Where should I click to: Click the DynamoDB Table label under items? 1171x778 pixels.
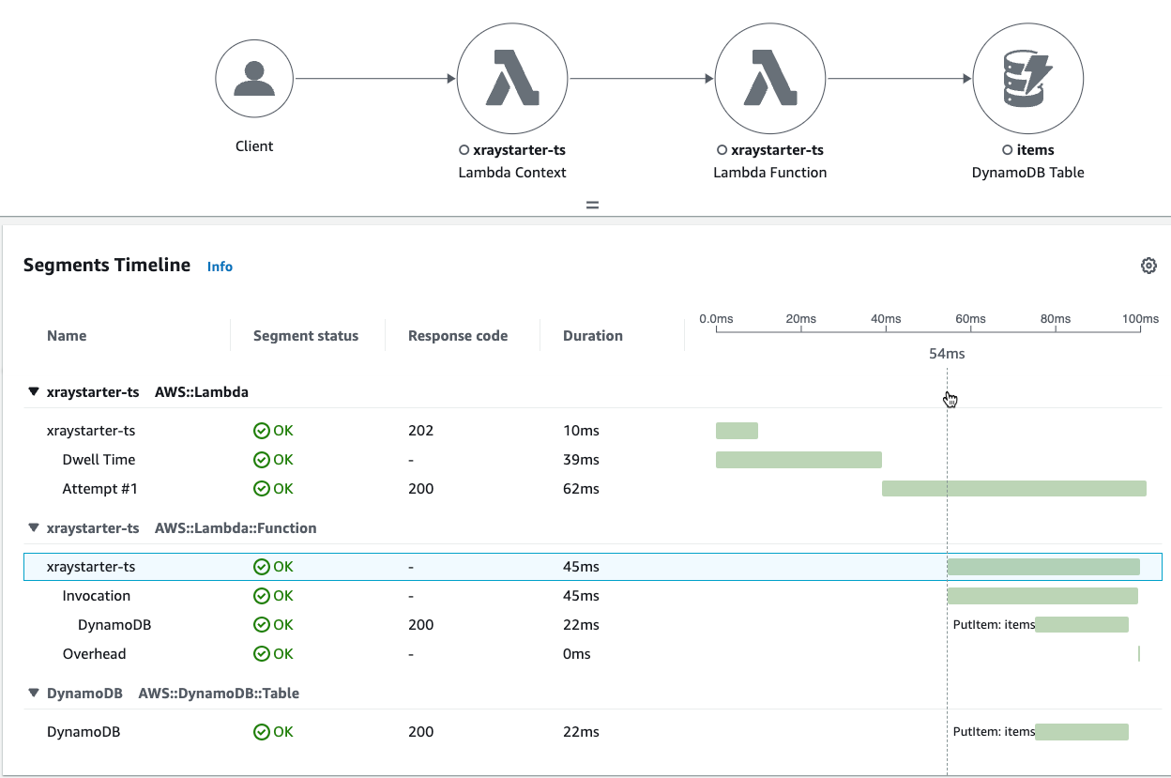tap(1028, 173)
